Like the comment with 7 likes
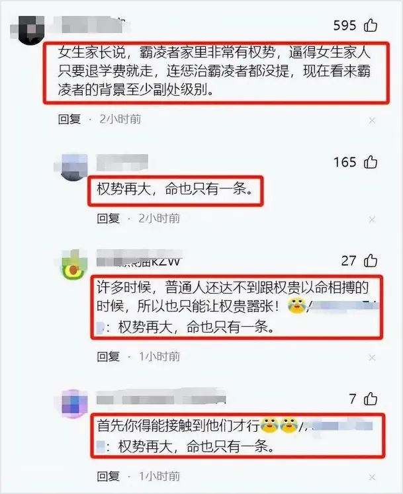 pos(371,399)
